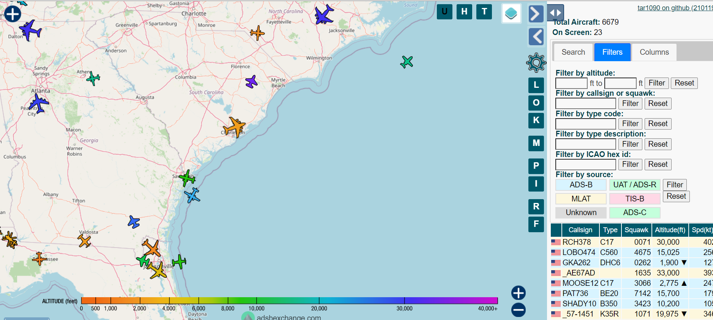Click Reset button for ICAO hex id
713x320 pixels.
pos(658,164)
